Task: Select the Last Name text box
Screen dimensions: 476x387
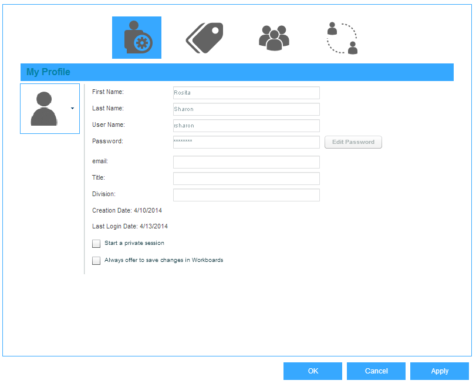Action: pos(246,109)
